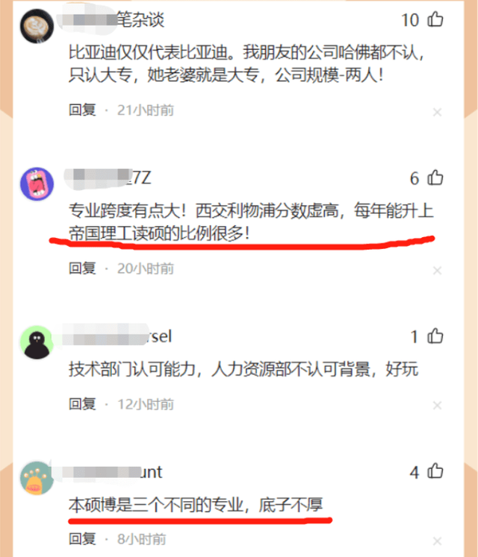This screenshot has height=557, width=478.
Task: Dismiss the comment posted 8小时前
Action: (437, 541)
